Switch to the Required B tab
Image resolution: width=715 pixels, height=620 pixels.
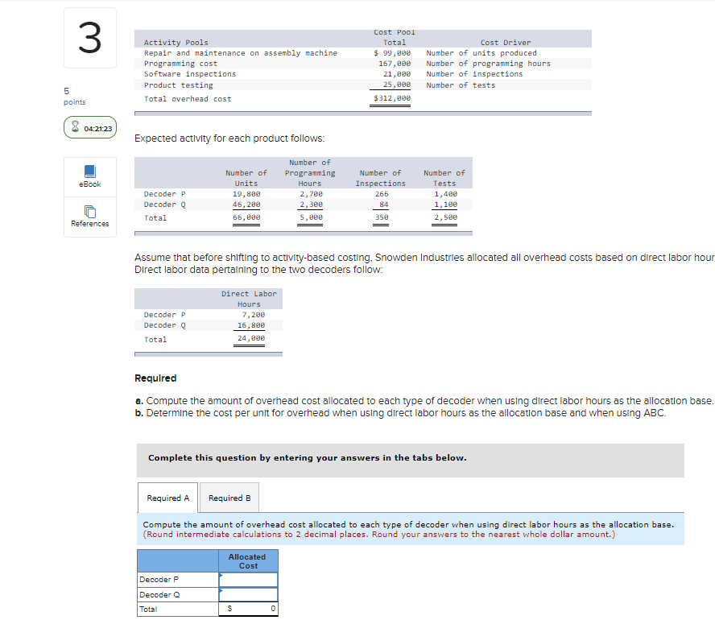coord(229,498)
